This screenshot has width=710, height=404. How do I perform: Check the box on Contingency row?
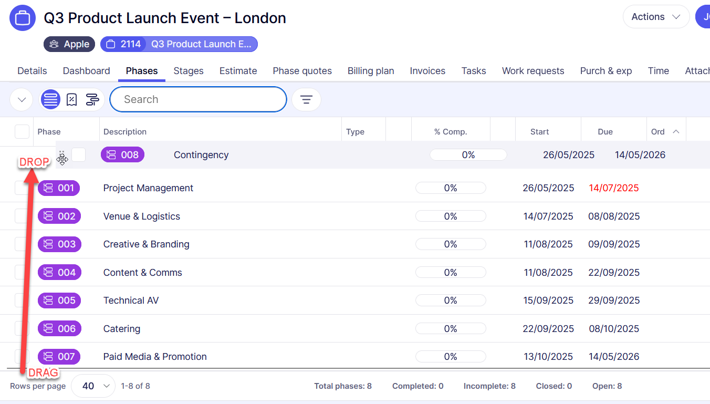click(79, 154)
